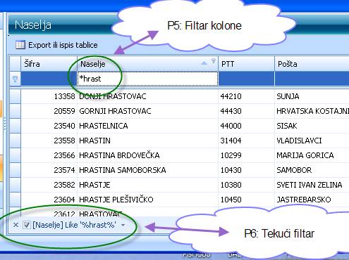Click PTT cell 10380

pyautogui.click(x=246, y=185)
